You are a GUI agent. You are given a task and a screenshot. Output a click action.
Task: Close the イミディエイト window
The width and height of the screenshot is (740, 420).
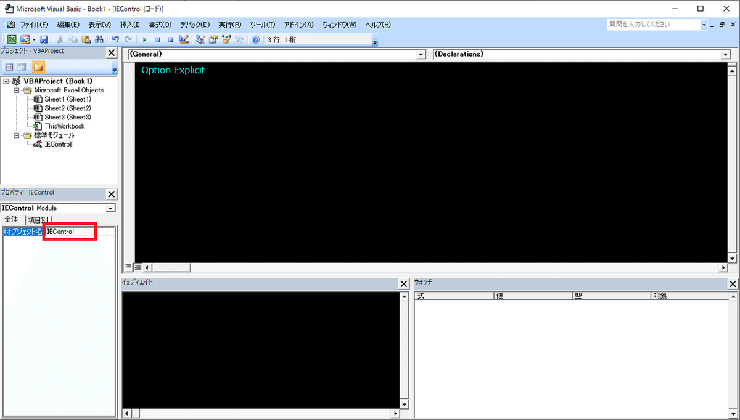tap(404, 284)
